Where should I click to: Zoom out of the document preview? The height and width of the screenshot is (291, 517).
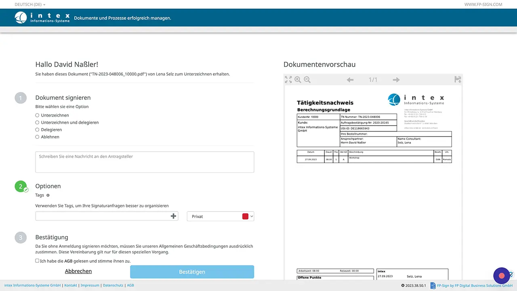pyautogui.click(x=307, y=80)
